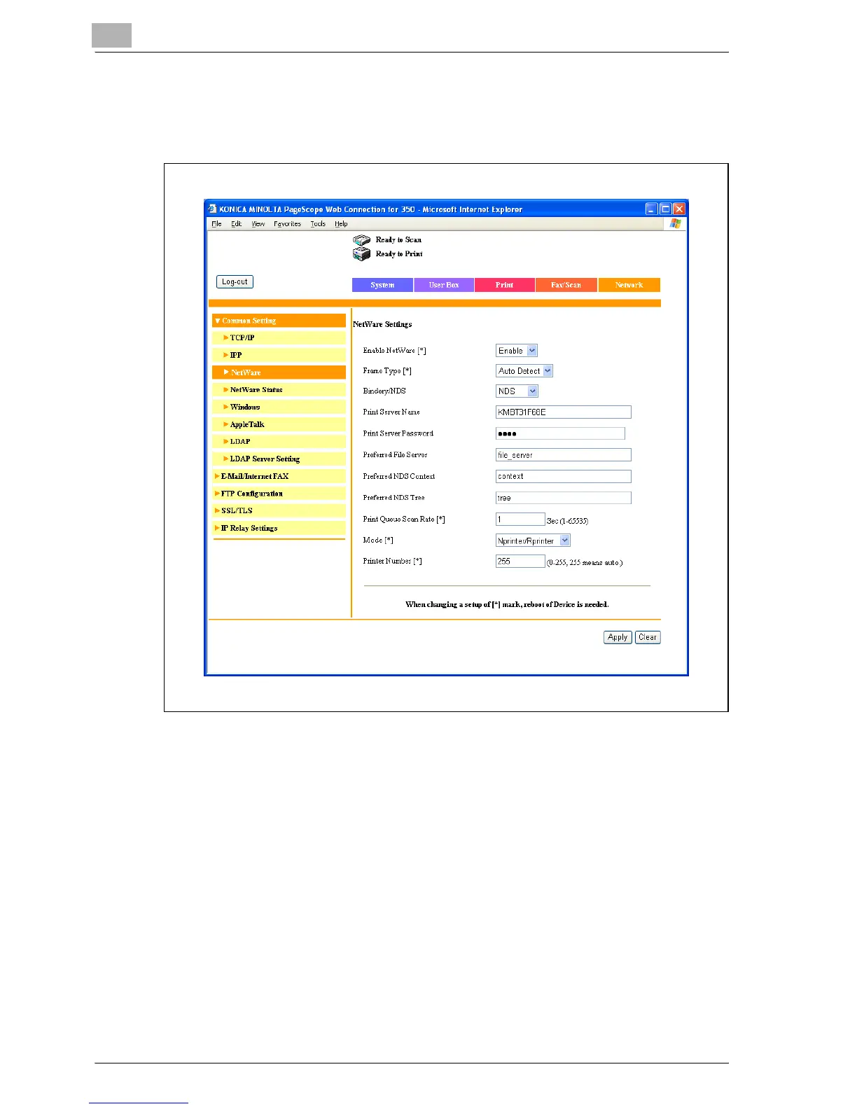
Task: Click the Preferred NDS Tree field
Action: click(x=564, y=498)
